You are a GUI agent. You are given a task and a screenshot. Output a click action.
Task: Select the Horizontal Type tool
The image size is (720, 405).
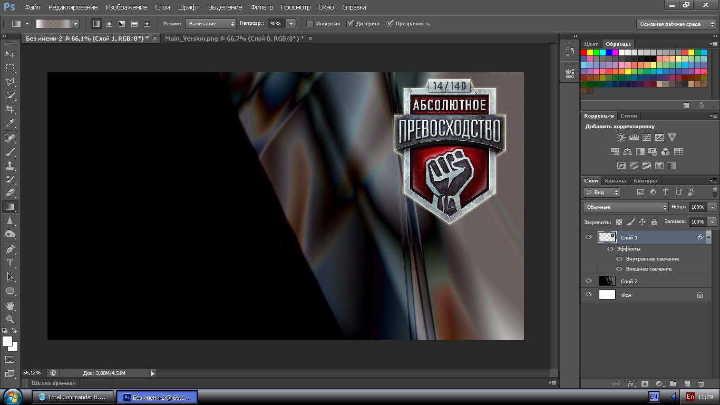10,263
